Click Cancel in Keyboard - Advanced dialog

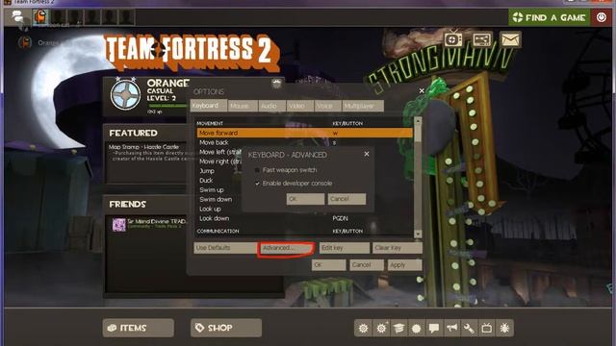click(x=346, y=199)
